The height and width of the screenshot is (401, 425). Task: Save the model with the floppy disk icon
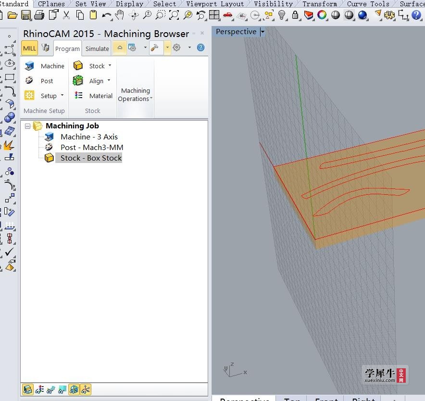[x=26, y=15]
